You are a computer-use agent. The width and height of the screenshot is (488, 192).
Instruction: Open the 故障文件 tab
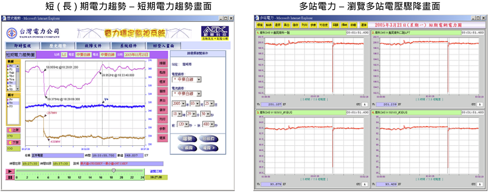(x=93, y=46)
